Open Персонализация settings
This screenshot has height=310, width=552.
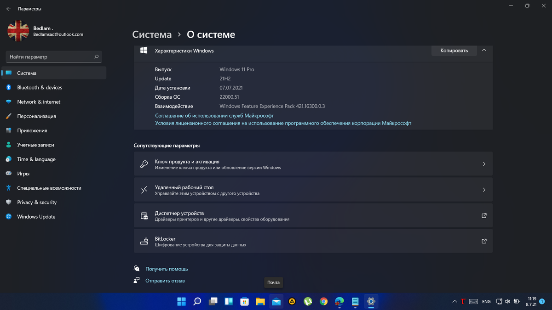[54, 116]
